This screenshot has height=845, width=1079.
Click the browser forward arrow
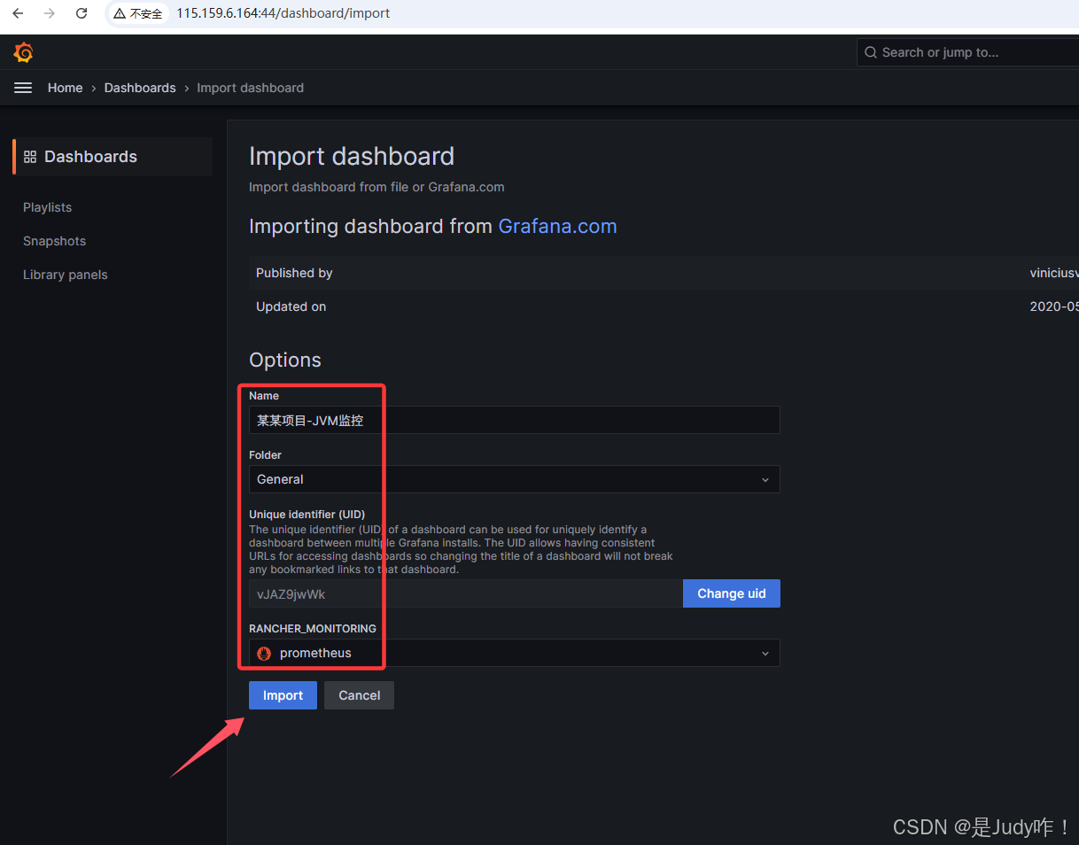coord(50,13)
